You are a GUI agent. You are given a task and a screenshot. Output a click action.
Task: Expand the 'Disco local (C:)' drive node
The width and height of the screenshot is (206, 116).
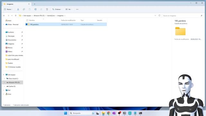[5, 79]
